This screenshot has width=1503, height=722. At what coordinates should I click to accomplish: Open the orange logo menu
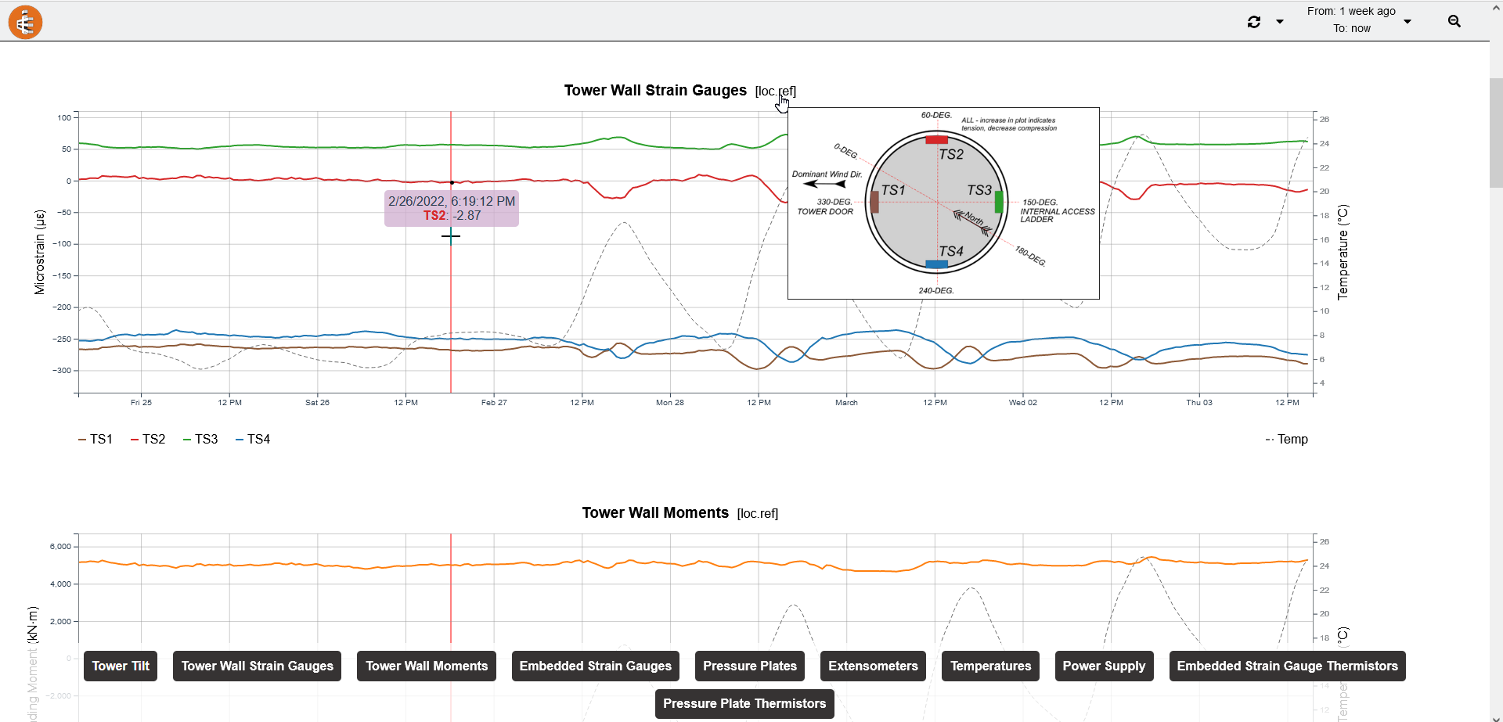[x=24, y=21]
